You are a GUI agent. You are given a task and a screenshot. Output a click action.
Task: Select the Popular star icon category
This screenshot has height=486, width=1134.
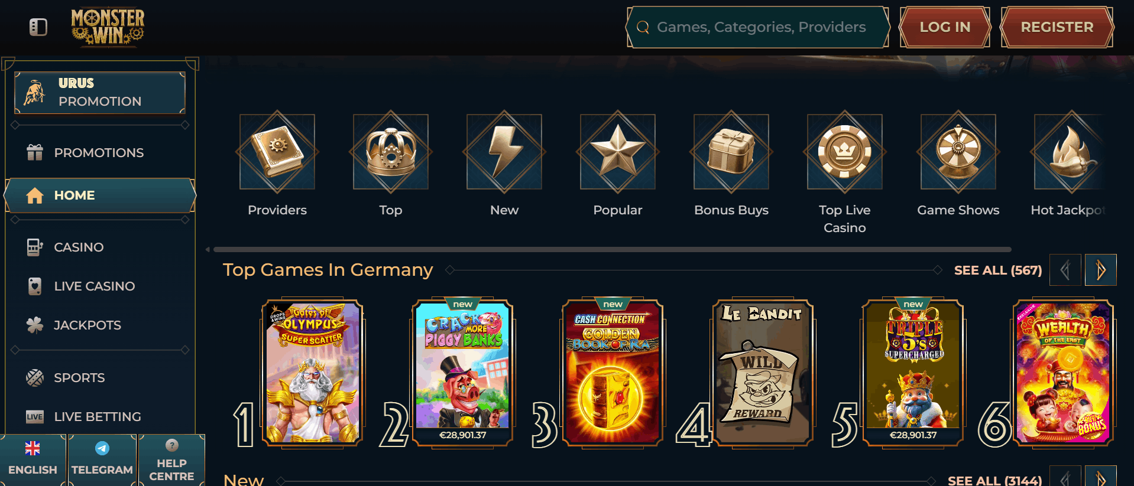pos(618,152)
